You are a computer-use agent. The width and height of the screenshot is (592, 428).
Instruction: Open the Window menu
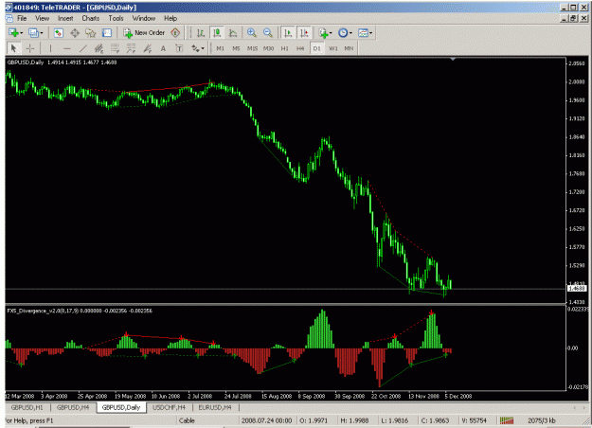pyautogui.click(x=143, y=18)
